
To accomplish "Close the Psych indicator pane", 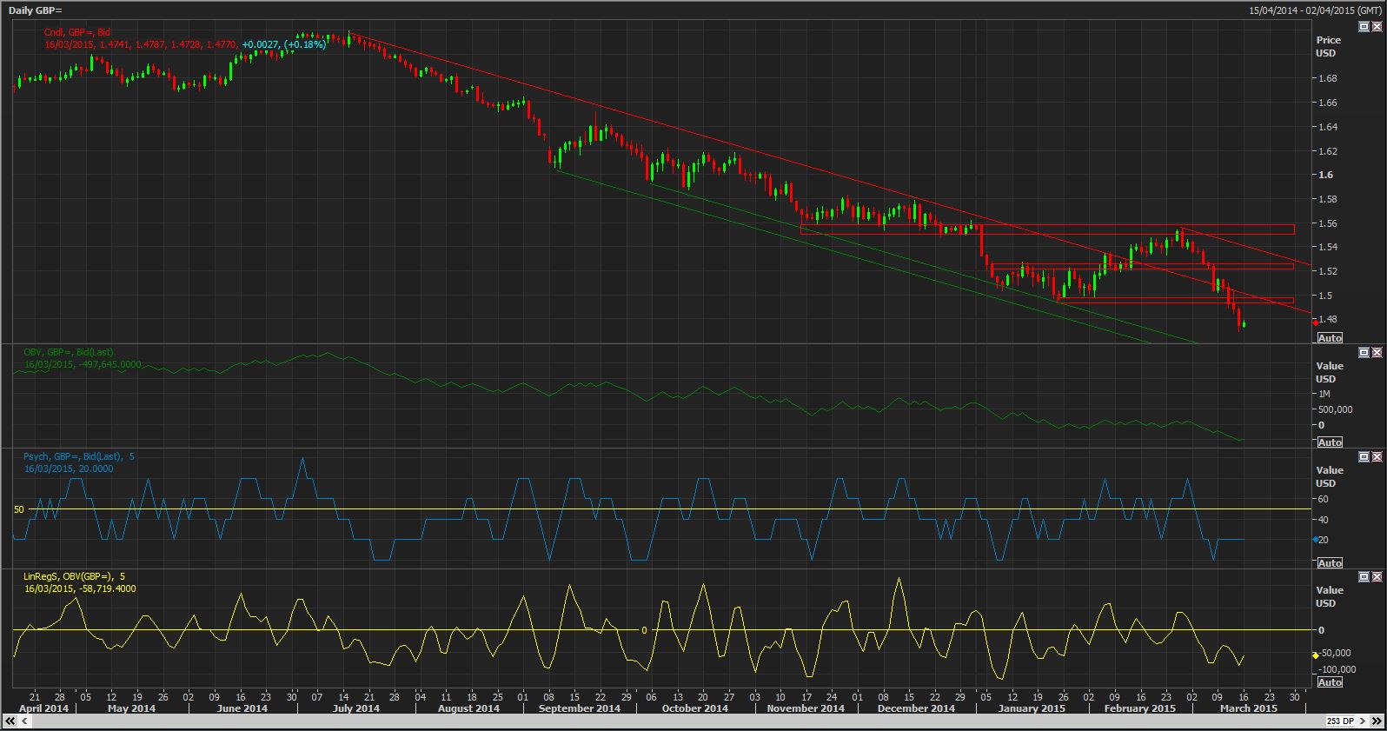I will click(1377, 456).
